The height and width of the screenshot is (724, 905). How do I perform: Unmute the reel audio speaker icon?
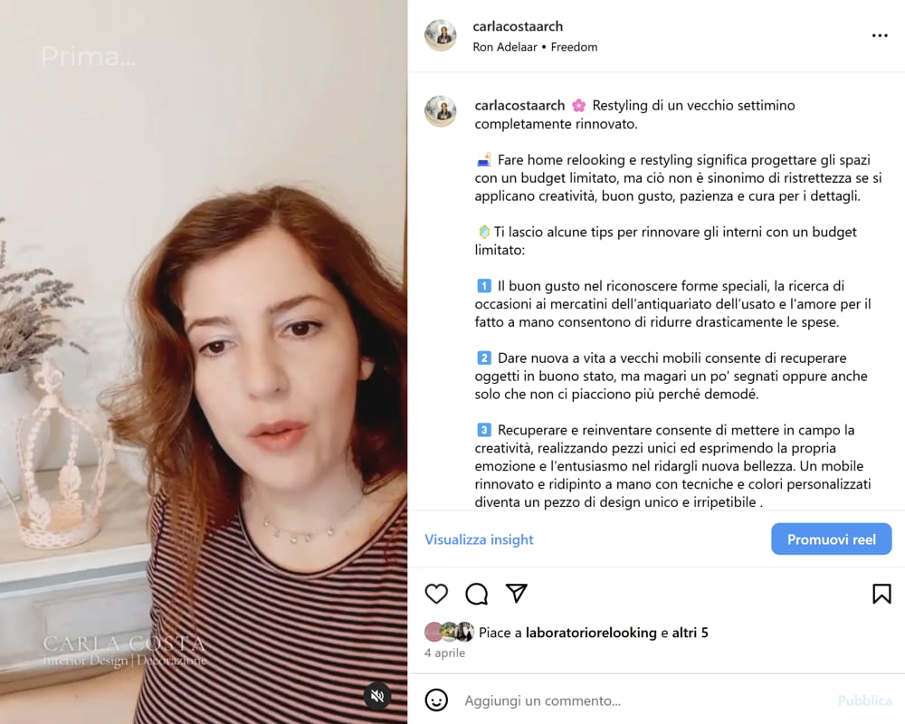click(x=377, y=696)
